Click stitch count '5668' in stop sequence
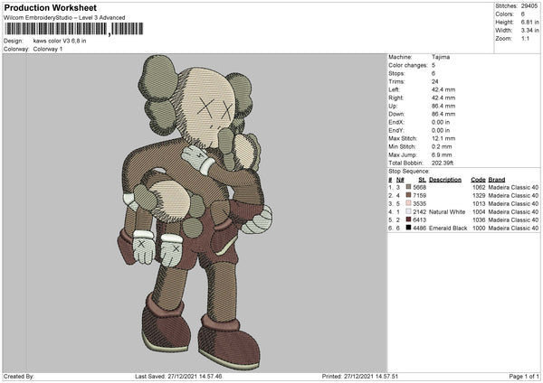Image resolution: width=543 pixels, height=383 pixels. click(420, 187)
